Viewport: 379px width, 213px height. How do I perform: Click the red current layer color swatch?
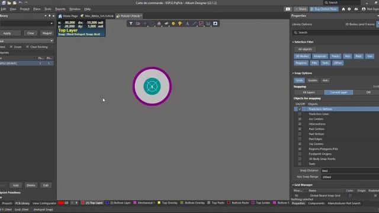tap(60, 203)
